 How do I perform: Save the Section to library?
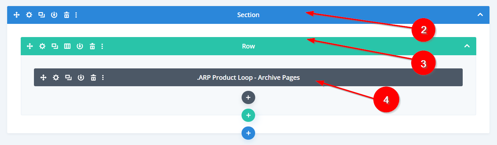54,15
